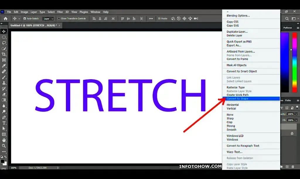Select the Eyedropper tool
The width and height of the screenshot is (300, 179).
[4, 66]
